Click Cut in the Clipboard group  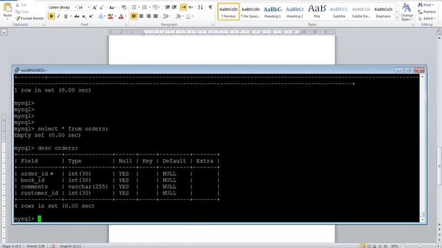tap(21, 5)
